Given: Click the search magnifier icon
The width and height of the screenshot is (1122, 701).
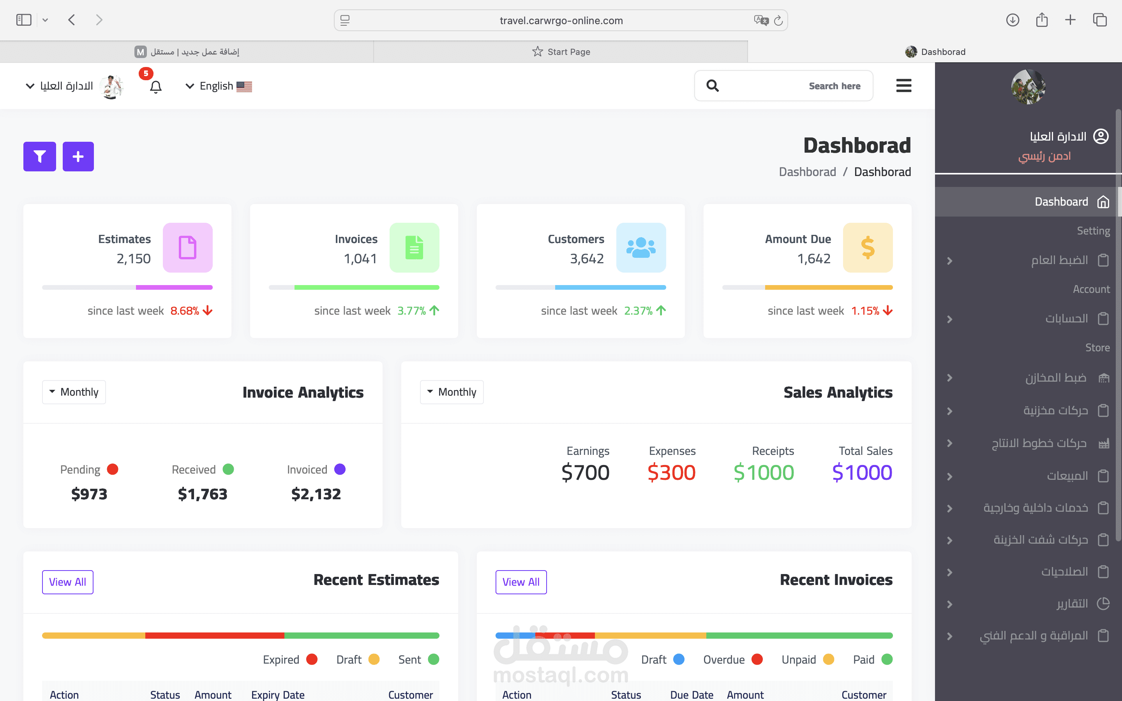Looking at the screenshot, I should coord(713,85).
